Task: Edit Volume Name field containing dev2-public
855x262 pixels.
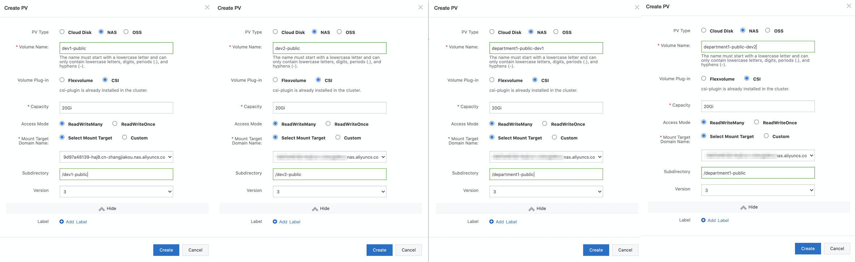Action: (x=329, y=48)
